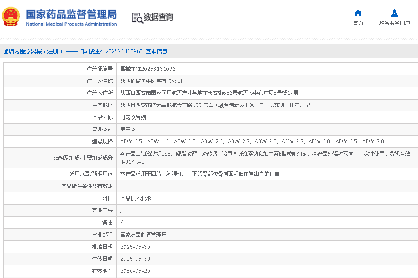This screenshot has width=418, height=278.
Task: Select intended use text 本产品适用于四肢
Action: (201, 174)
